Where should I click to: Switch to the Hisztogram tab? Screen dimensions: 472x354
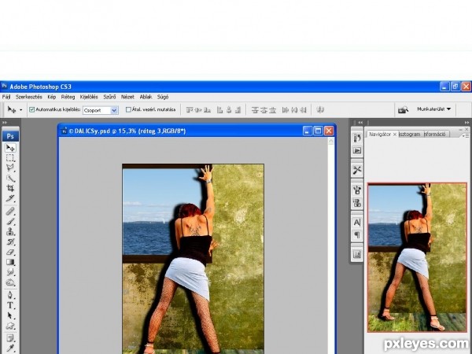pyautogui.click(x=409, y=135)
